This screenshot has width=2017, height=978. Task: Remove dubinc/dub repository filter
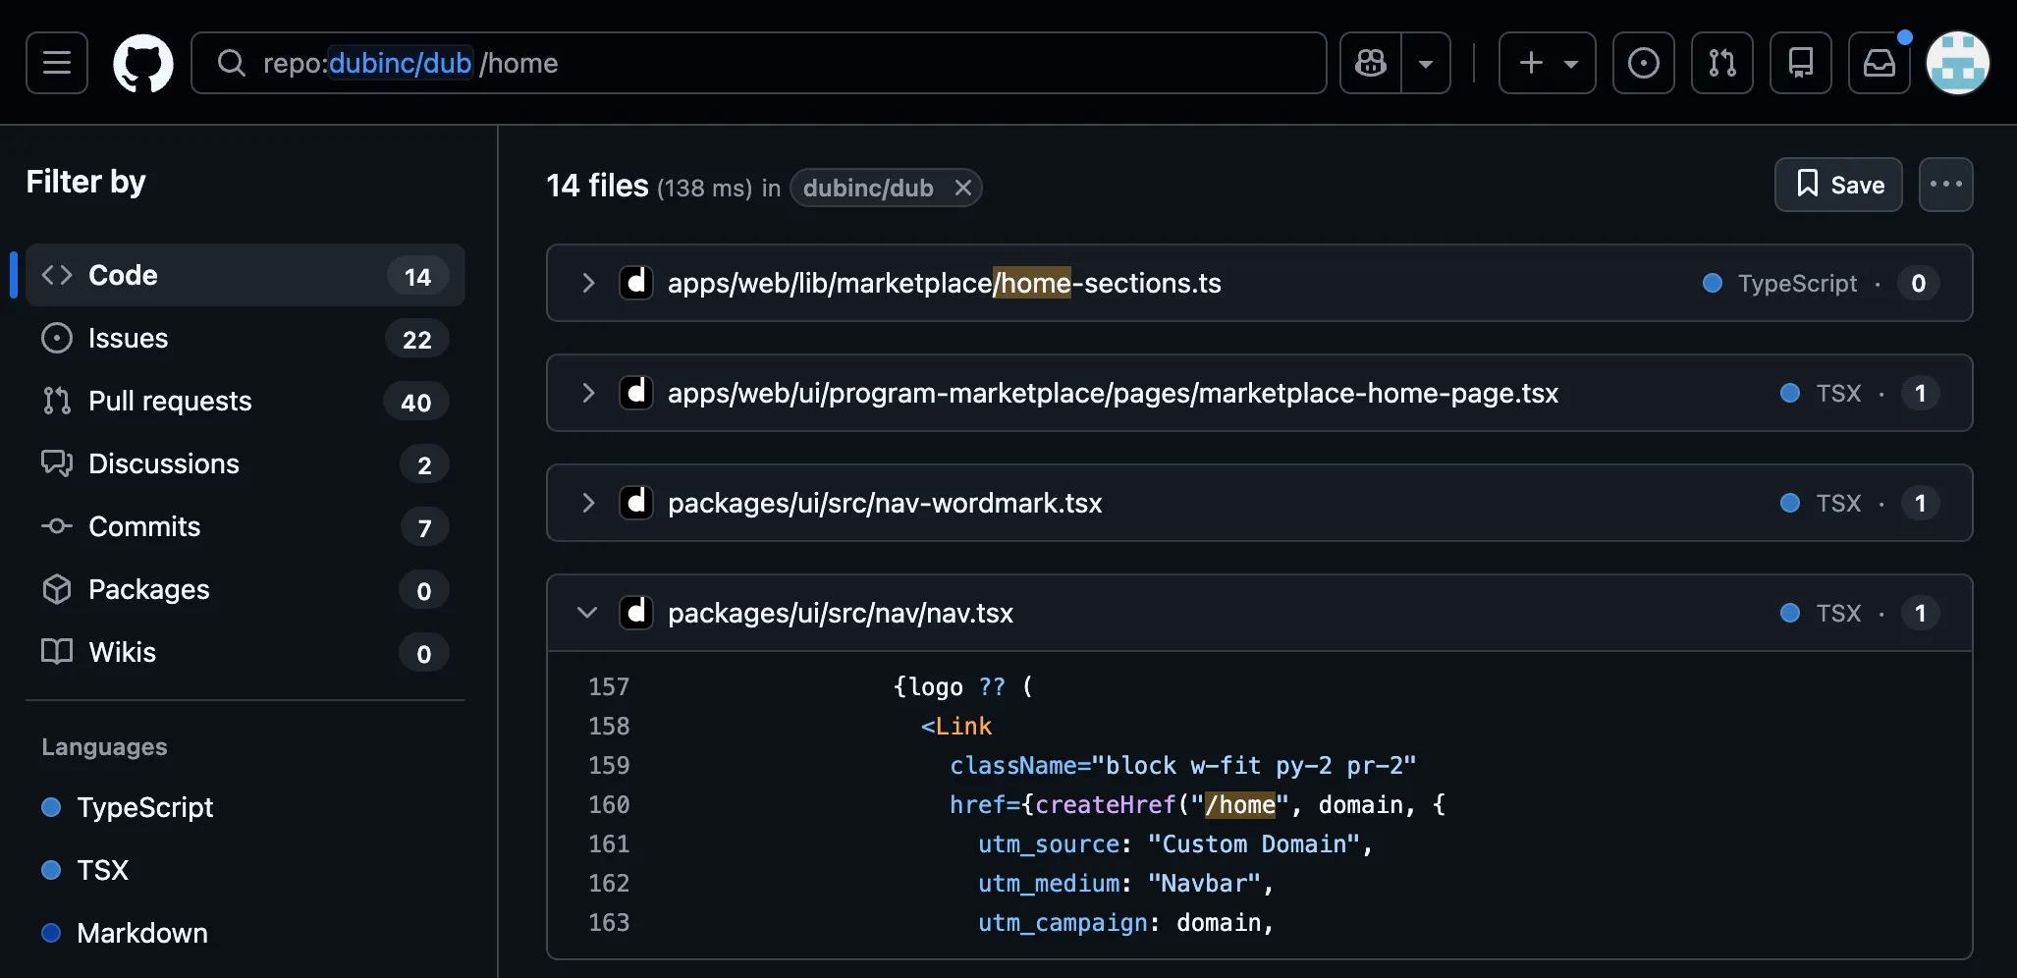(963, 188)
